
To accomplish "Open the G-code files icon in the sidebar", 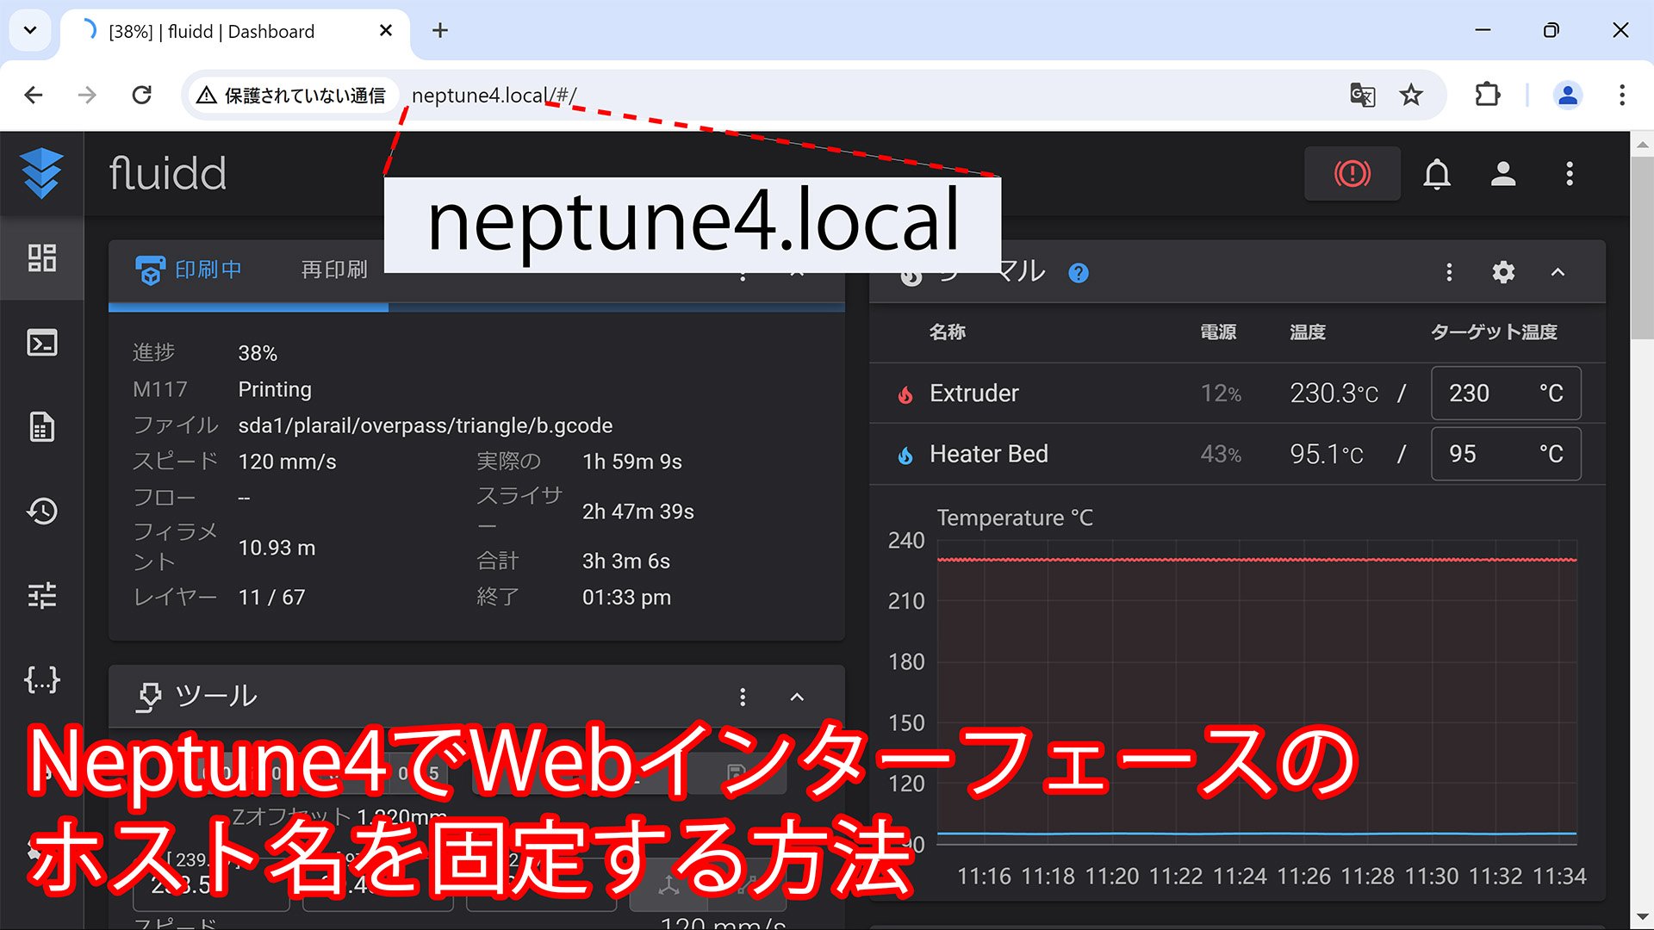I will [41, 427].
